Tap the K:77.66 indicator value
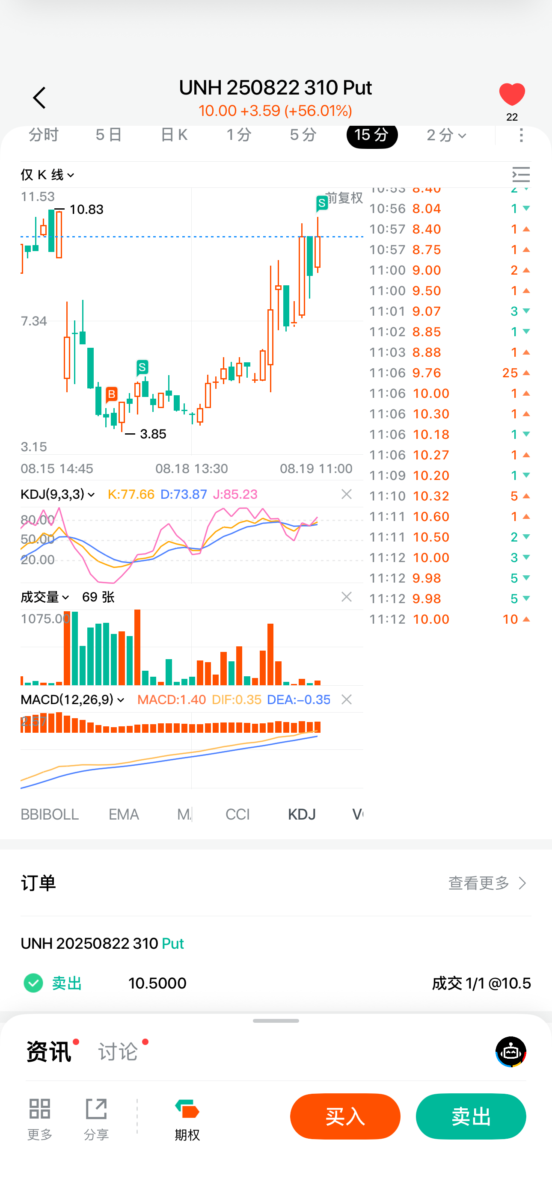This screenshot has width=552, height=1196. coord(131,494)
